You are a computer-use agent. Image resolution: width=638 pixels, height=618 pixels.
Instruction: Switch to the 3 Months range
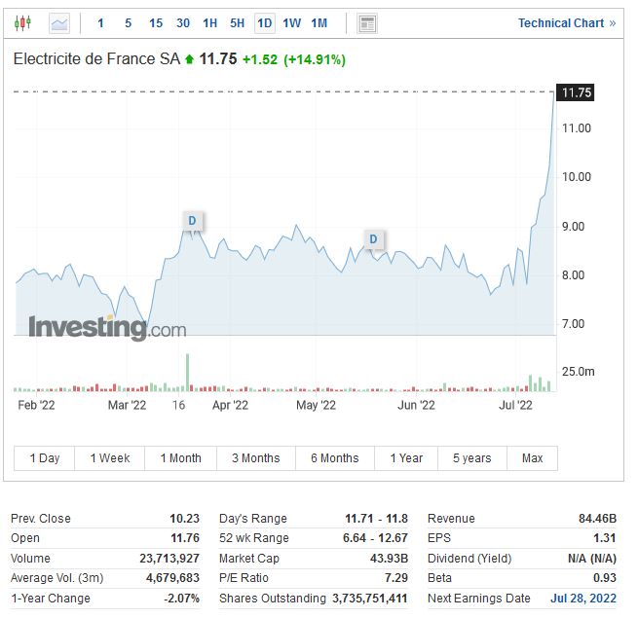(x=255, y=458)
